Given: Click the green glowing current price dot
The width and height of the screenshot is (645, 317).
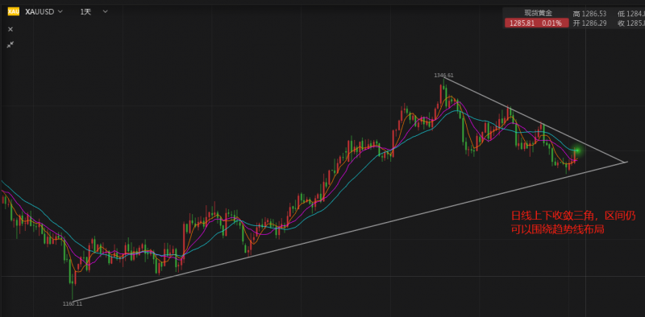Looking at the screenshot, I should pyautogui.click(x=577, y=150).
